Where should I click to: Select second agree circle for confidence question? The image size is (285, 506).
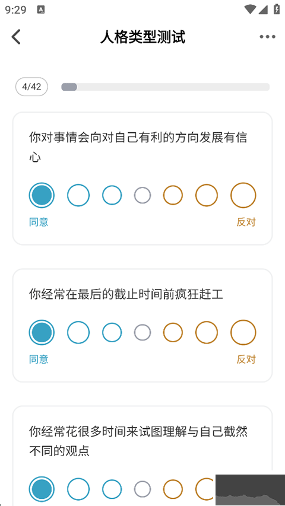point(78,195)
